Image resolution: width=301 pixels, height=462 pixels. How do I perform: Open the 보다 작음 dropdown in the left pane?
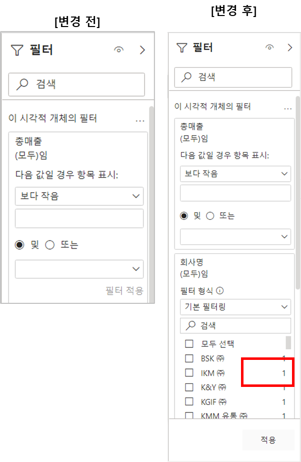[x=79, y=196]
